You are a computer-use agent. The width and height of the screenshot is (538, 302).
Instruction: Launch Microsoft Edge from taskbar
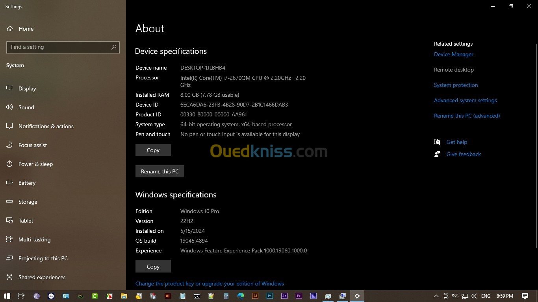click(241, 296)
